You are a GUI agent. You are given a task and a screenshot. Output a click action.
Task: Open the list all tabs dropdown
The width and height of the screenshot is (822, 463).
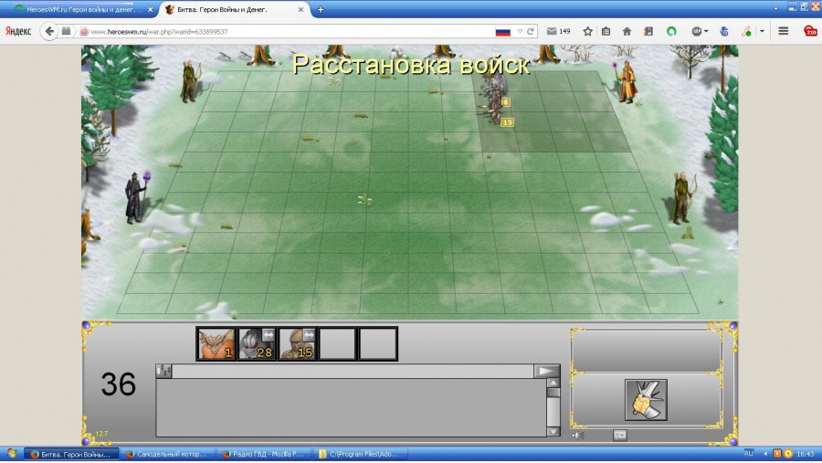(775, 9)
